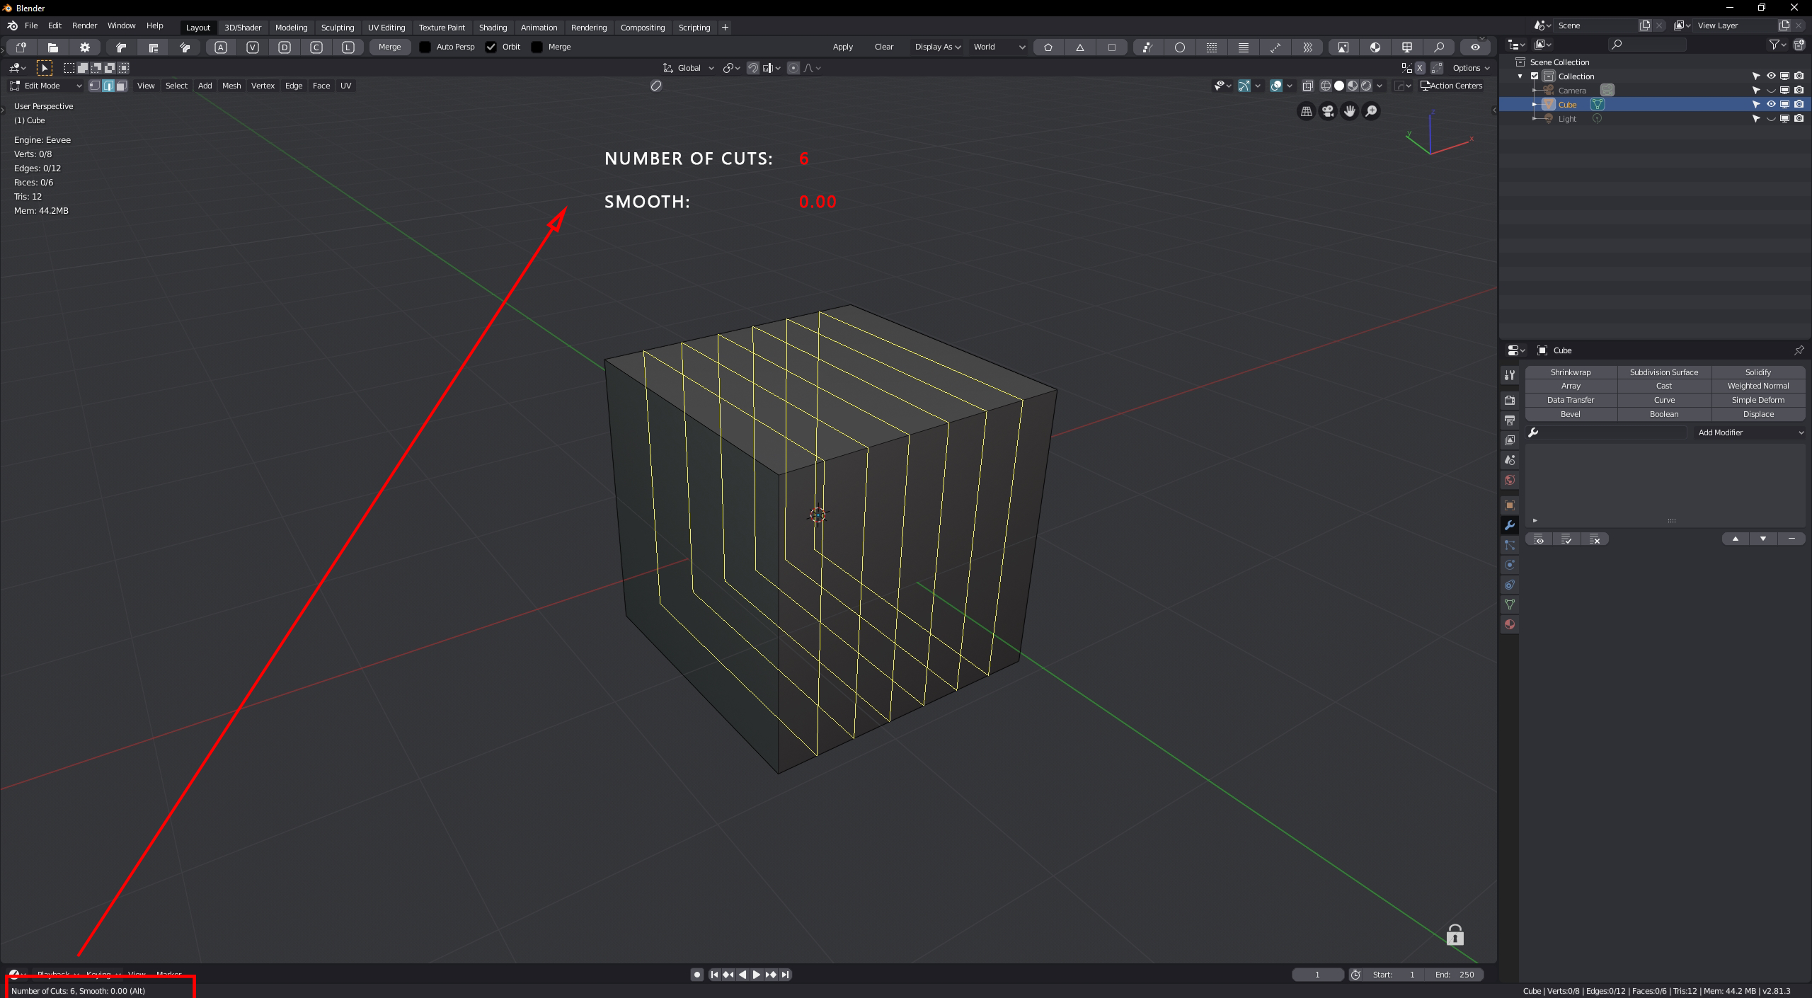Switch to the UV Editing workspace tab

tap(386, 28)
